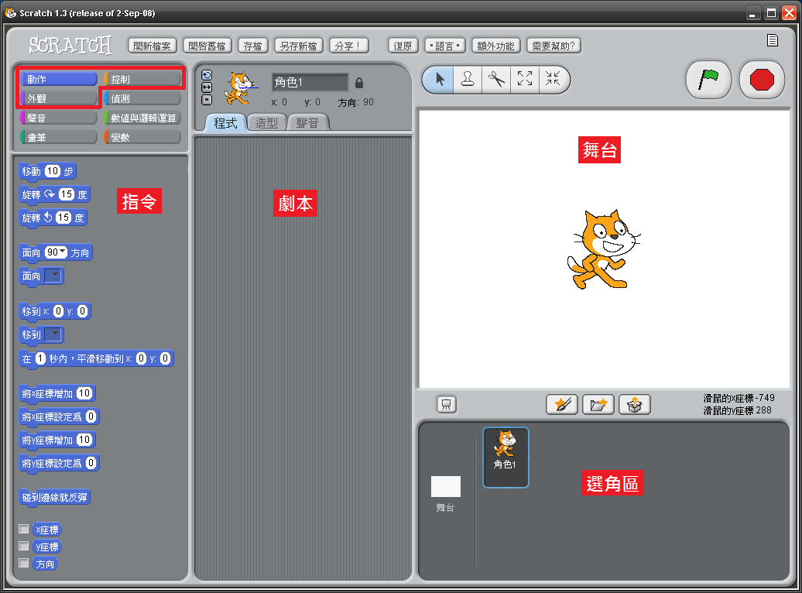Select the 角色1 sprite thumbnail
The width and height of the screenshot is (802, 593).
[506, 458]
